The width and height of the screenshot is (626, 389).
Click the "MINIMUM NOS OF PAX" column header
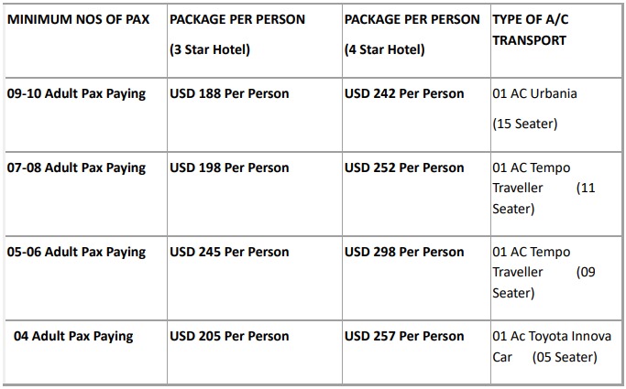pyautogui.click(x=78, y=19)
